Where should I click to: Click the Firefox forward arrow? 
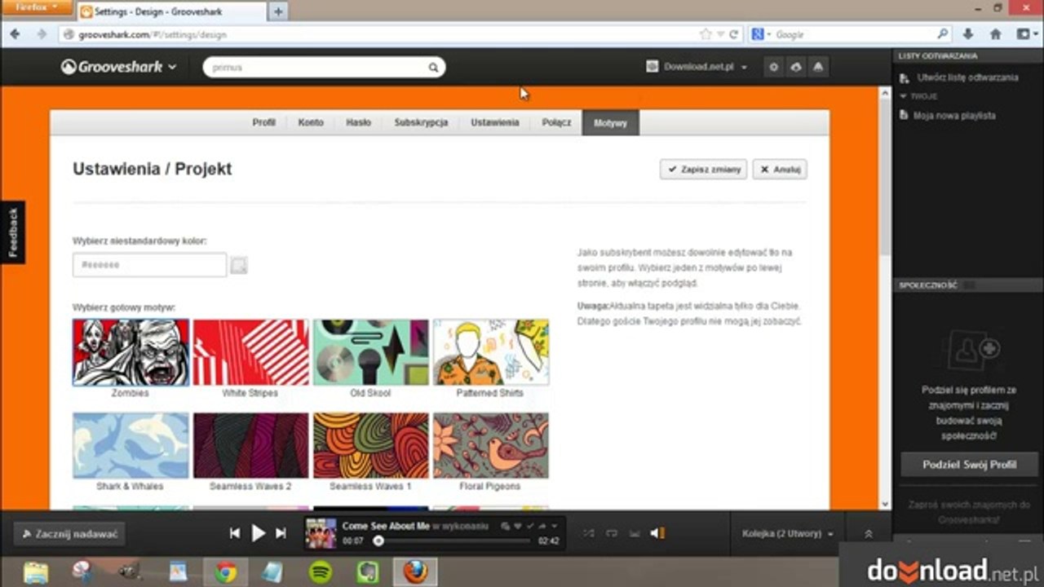point(42,34)
